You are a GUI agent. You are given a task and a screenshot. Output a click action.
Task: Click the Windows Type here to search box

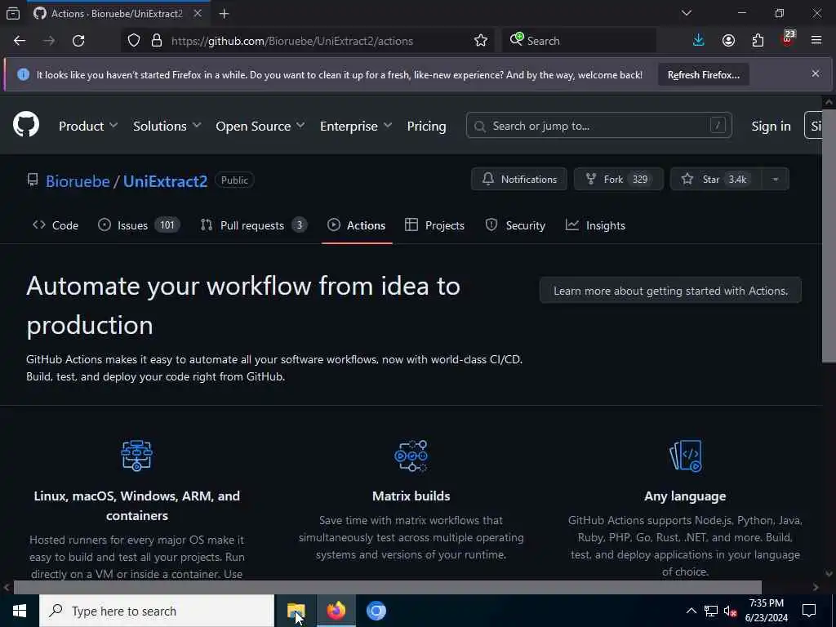point(157,611)
